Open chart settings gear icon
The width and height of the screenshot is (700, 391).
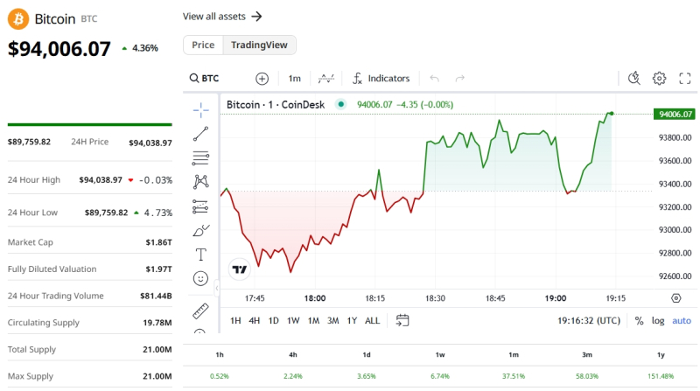tap(660, 79)
